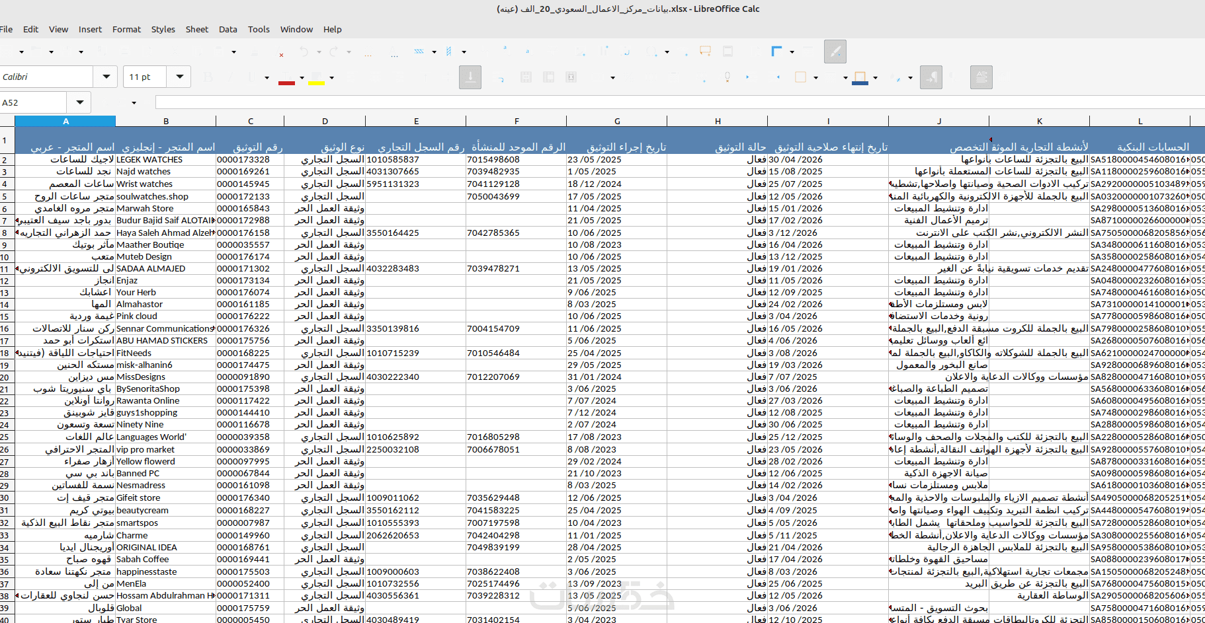
Task: Click into the formula input line
Action: tap(680, 102)
